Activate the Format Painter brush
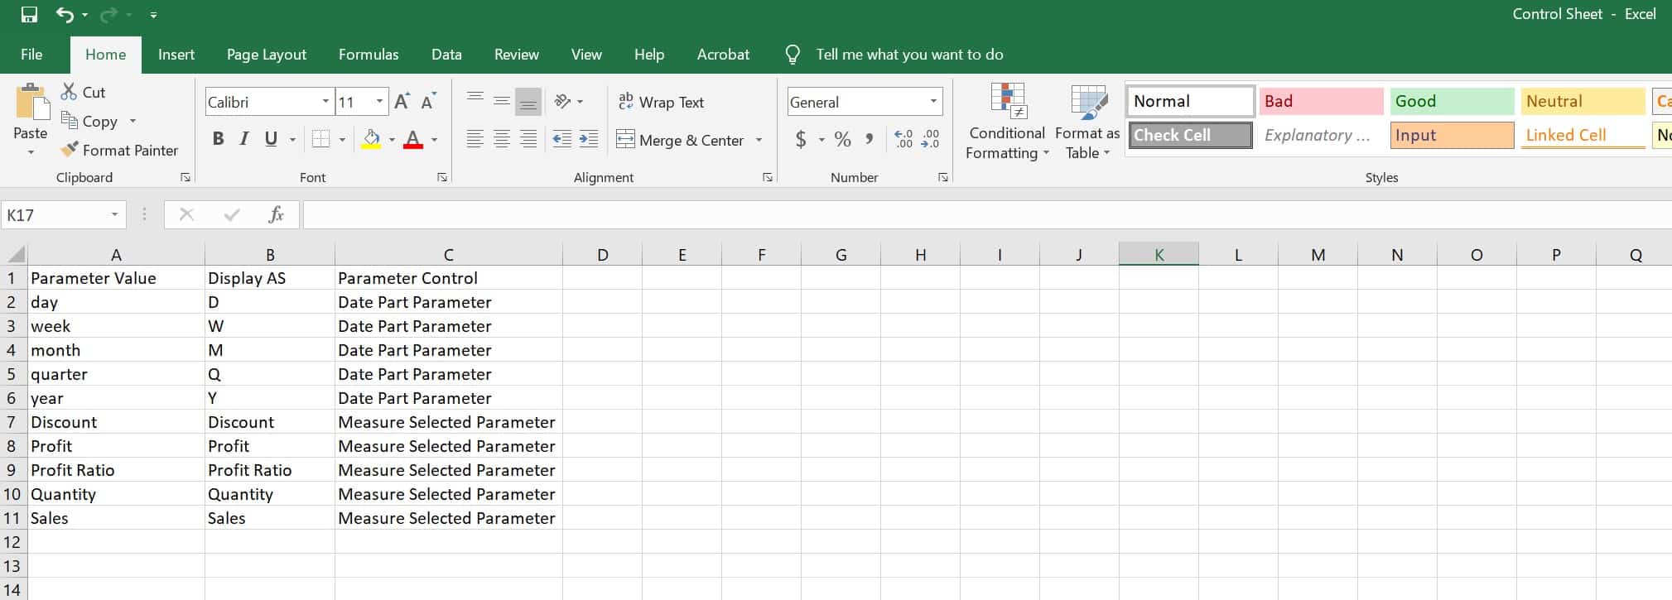This screenshot has height=600, width=1672. (70, 150)
